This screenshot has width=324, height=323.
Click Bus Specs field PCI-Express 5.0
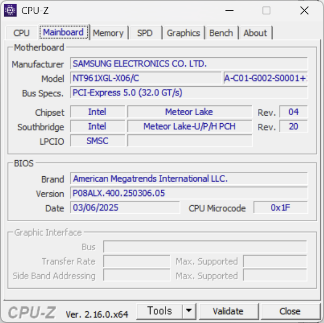[x=189, y=93]
